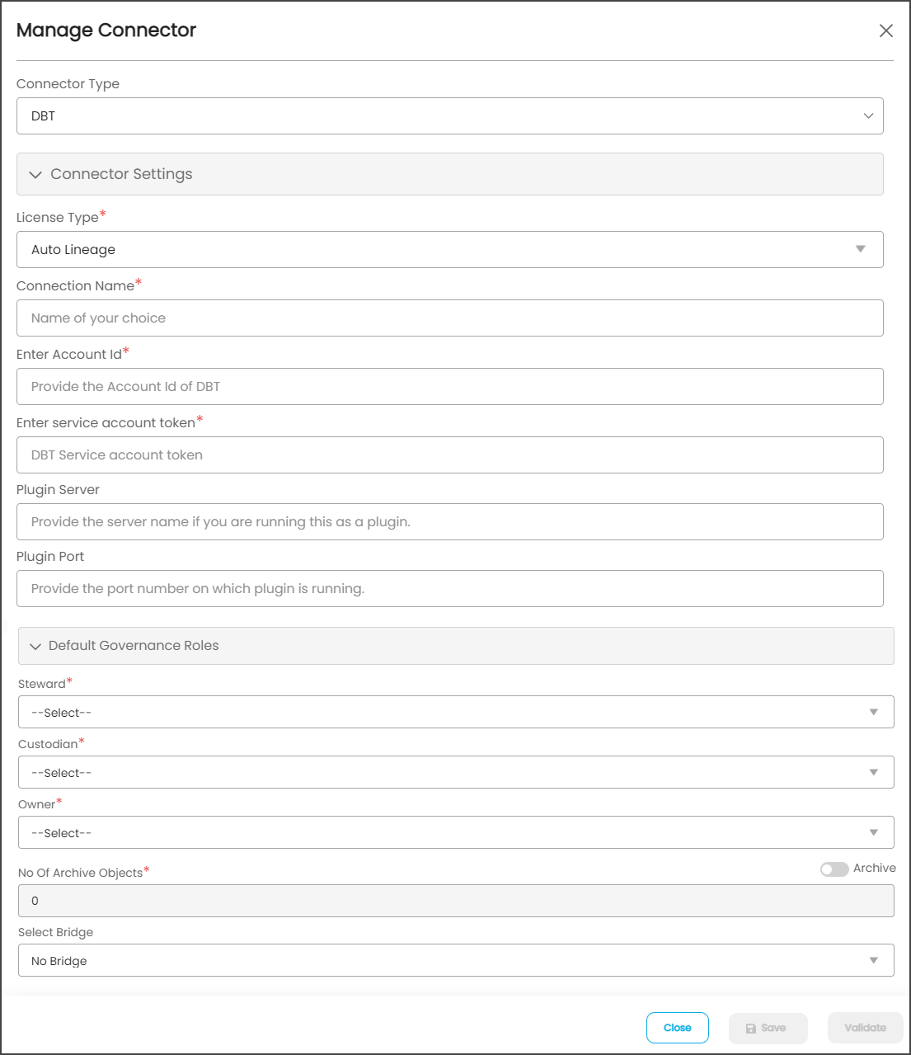911x1055 pixels.
Task: Click the Save button with disk icon
Action: pos(767,1028)
